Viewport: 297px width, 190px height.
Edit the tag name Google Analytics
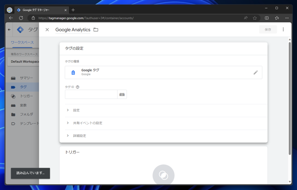click(x=73, y=30)
